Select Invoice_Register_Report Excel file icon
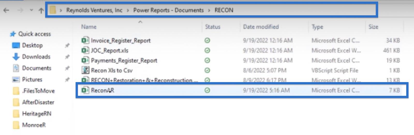 click(85, 41)
